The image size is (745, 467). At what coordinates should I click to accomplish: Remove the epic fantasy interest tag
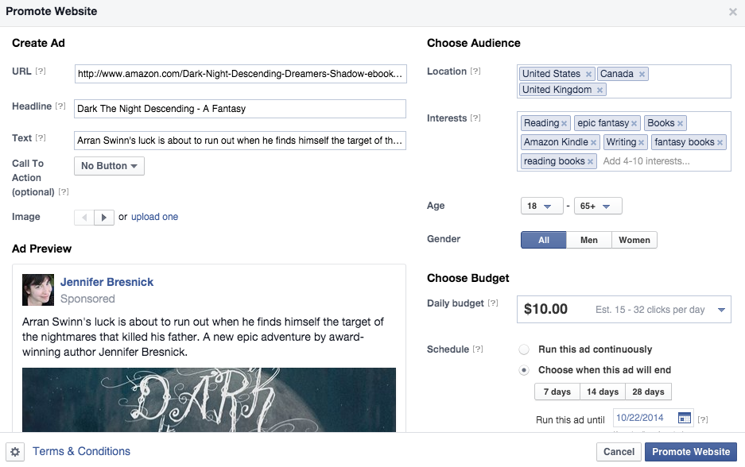(634, 123)
